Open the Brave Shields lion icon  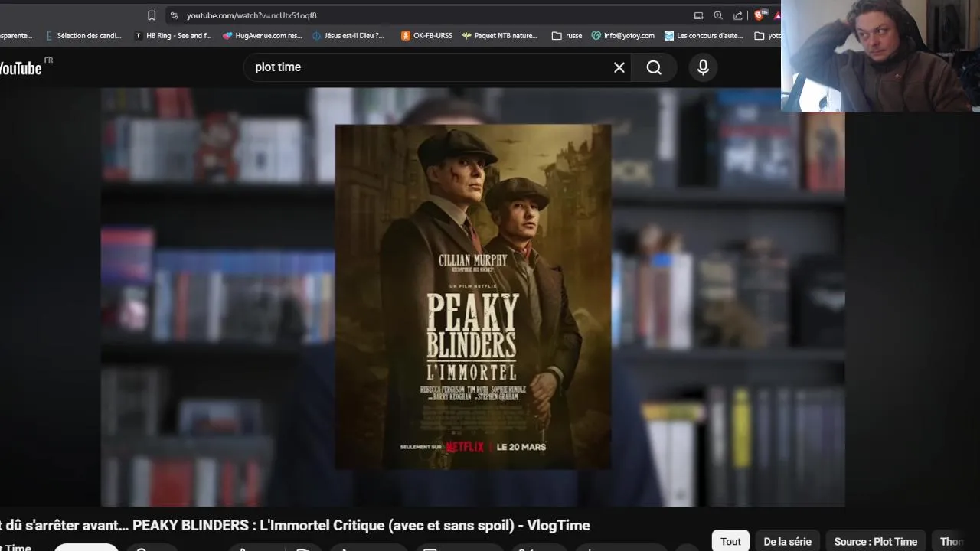tap(759, 15)
